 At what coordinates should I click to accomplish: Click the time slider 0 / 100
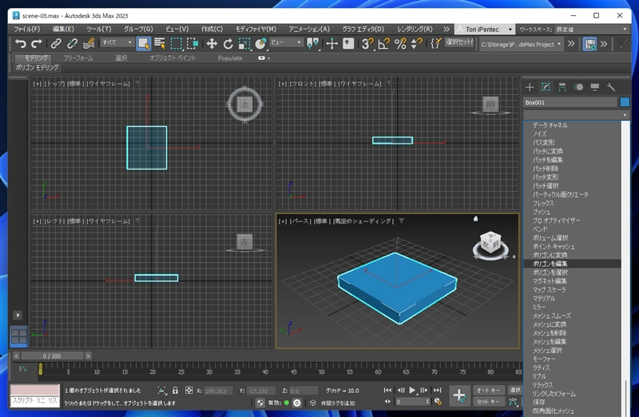[x=52, y=355]
